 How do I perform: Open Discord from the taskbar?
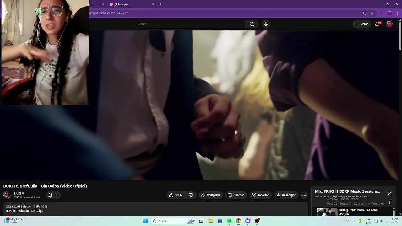[248, 221]
